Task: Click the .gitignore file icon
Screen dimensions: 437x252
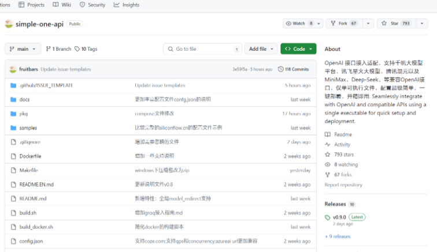Action: [13, 142]
